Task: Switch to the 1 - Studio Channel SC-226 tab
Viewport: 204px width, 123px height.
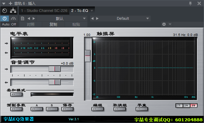Action: (44, 11)
